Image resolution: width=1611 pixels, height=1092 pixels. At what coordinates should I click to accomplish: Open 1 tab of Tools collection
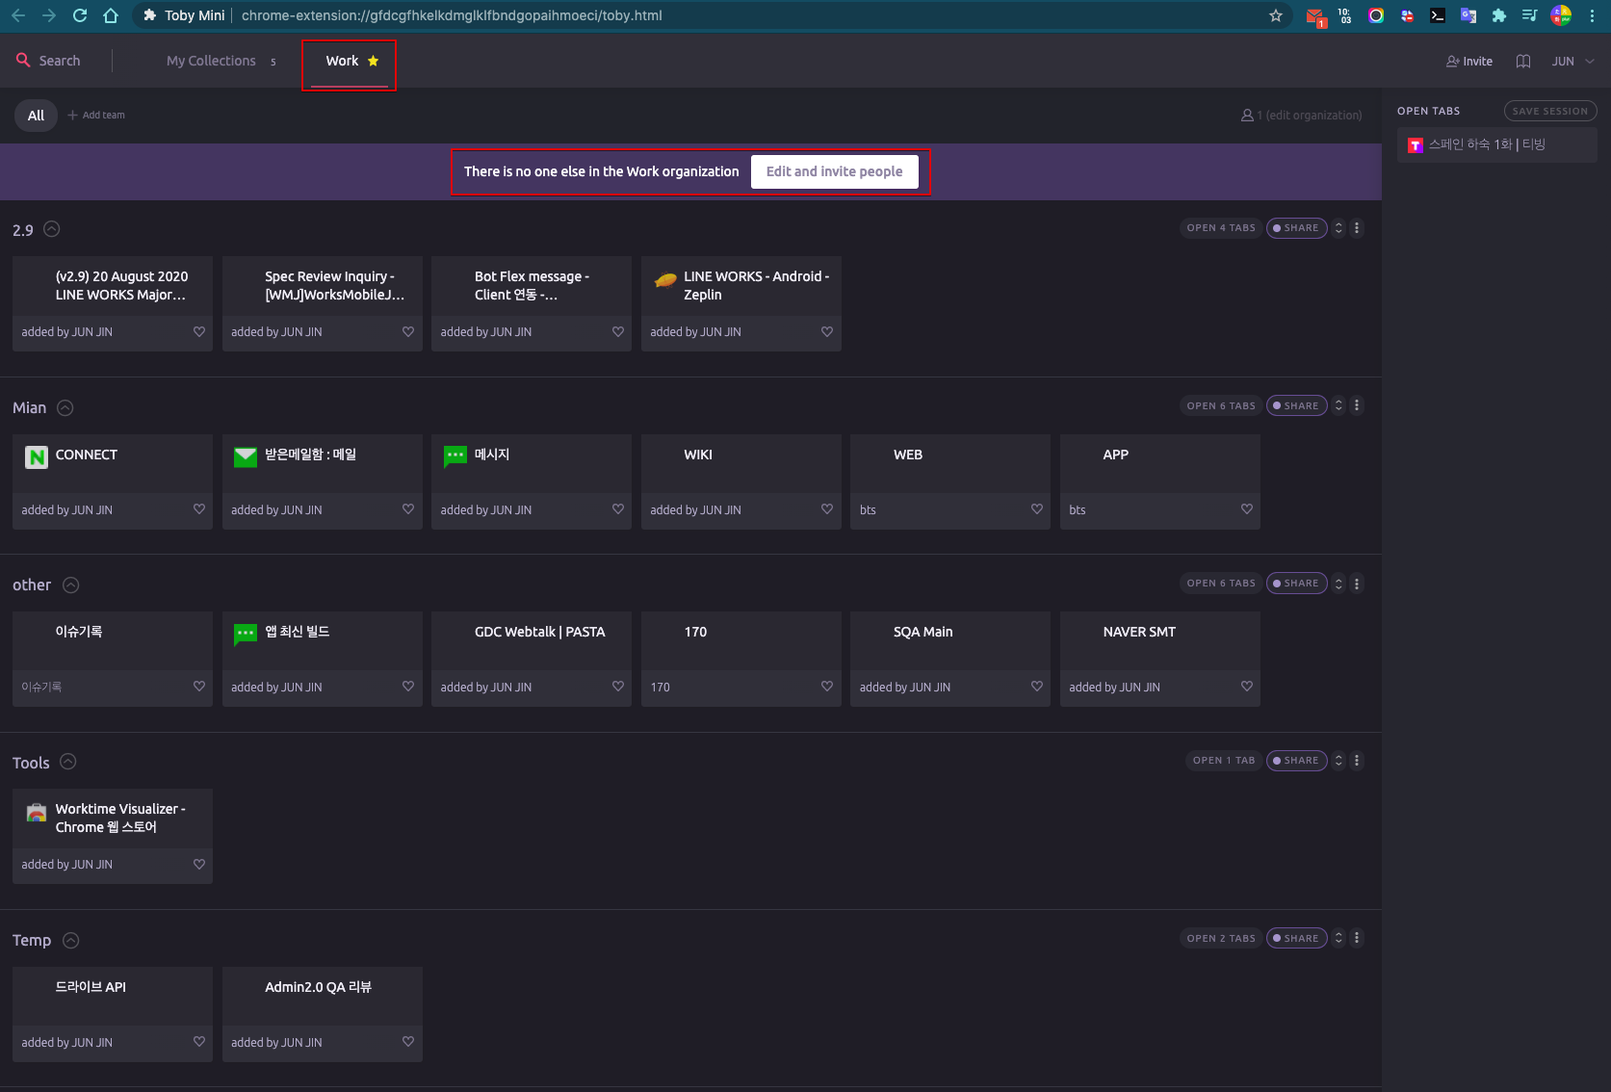coord(1224,761)
